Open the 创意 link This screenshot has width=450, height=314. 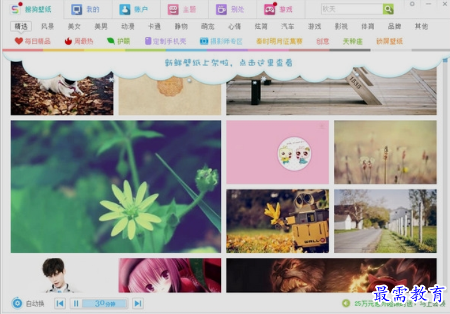323,41
